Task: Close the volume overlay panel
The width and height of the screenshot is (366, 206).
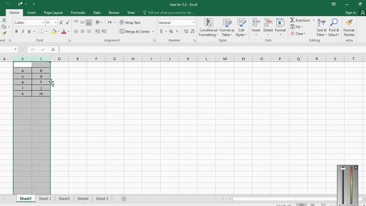Action: pos(356,168)
